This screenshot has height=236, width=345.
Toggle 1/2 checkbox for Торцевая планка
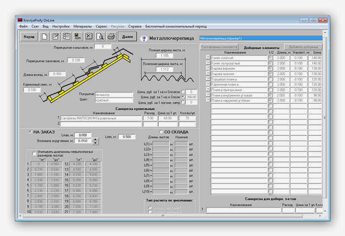point(270,79)
